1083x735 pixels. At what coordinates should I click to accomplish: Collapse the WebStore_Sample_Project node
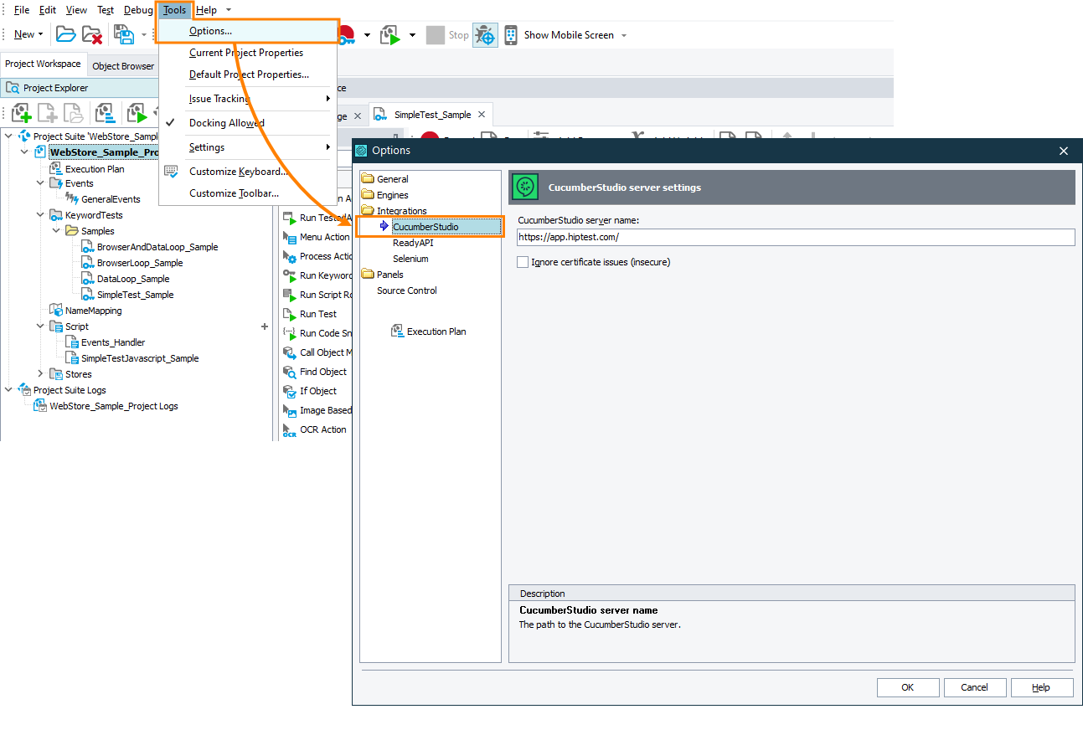(24, 152)
